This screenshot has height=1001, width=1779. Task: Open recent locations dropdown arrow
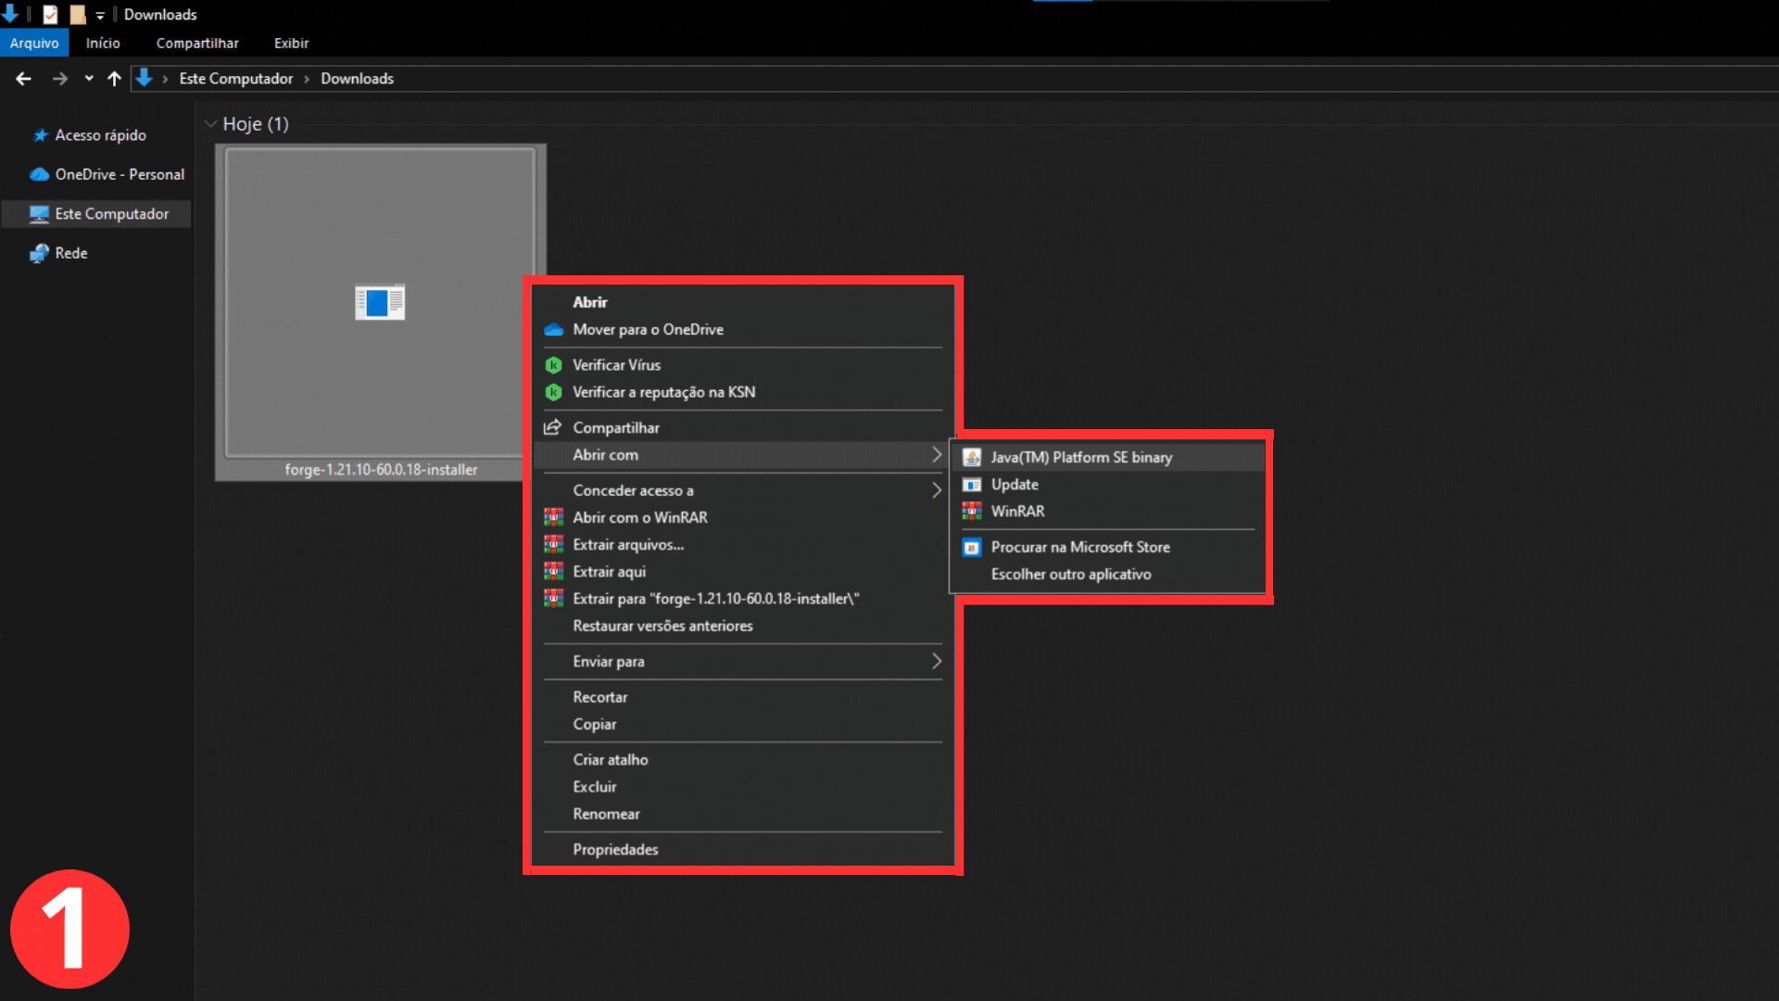pyautogui.click(x=89, y=79)
